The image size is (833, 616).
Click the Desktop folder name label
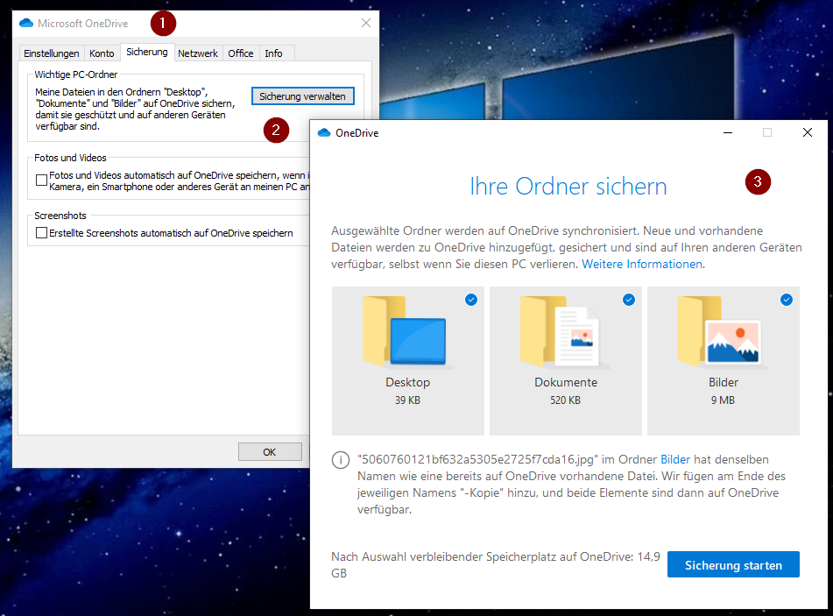pos(407,383)
